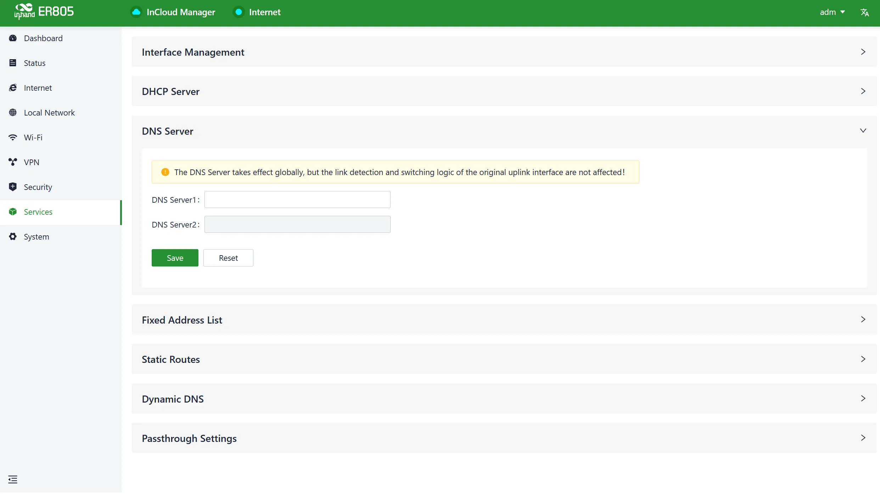
Task: Click the System gear icon
Action: click(13, 236)
